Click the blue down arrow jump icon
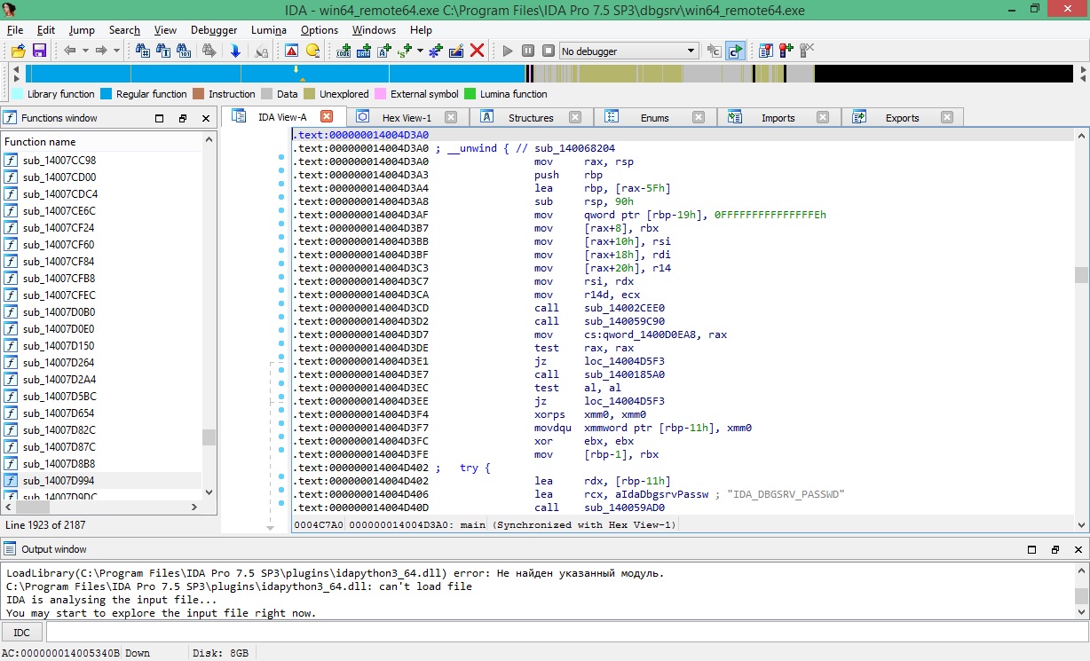The height and width of the screenshot is (661, 1090). pyautogui.click(x=235, y=51)
